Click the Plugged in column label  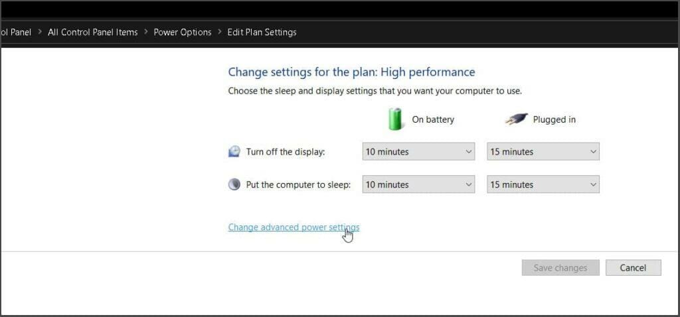pyautogui.click(x=554, y=119)
